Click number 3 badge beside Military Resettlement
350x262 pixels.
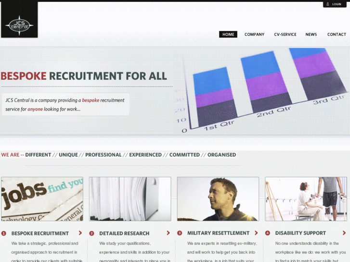tap(180, 233)
